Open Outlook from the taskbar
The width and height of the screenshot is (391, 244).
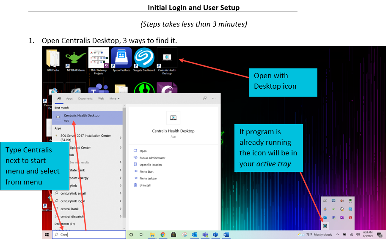click(x=195, y=235)
